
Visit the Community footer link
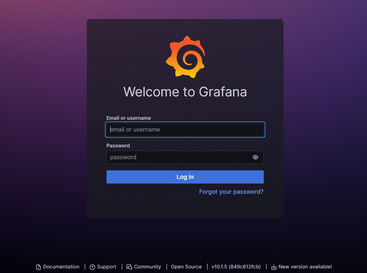point(144,267)
